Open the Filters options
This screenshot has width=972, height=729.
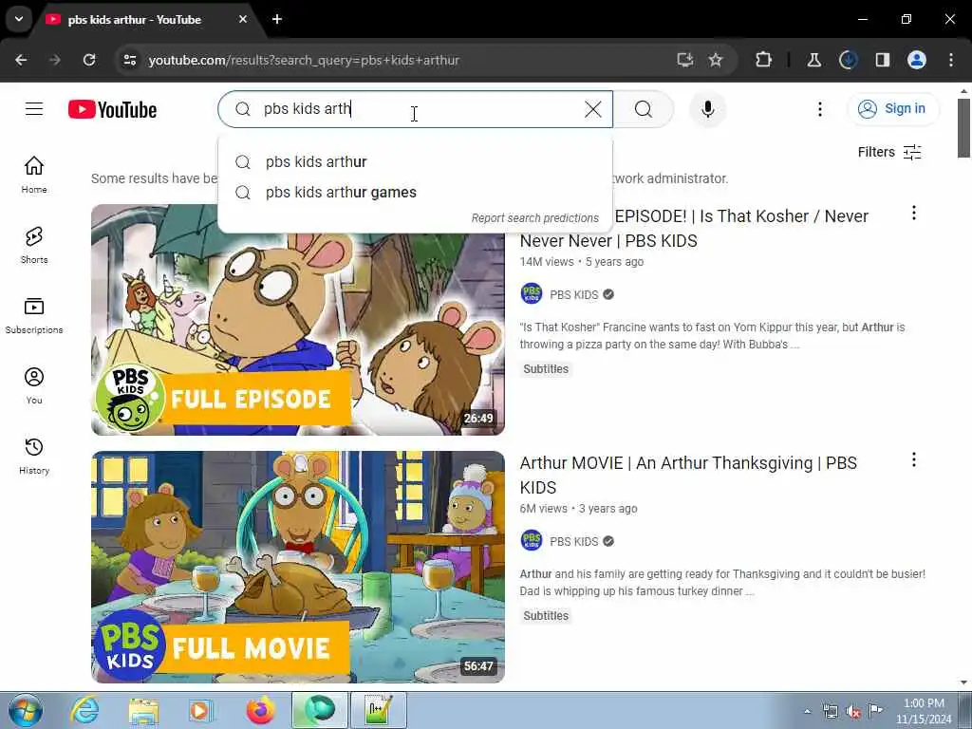coord(889,152)
